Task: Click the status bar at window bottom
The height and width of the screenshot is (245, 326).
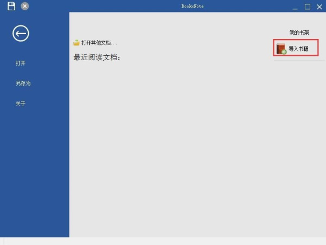Action: tap(163, 241)
